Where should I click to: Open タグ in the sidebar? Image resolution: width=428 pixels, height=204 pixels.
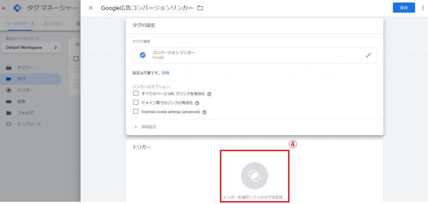[x=31, y=79]
